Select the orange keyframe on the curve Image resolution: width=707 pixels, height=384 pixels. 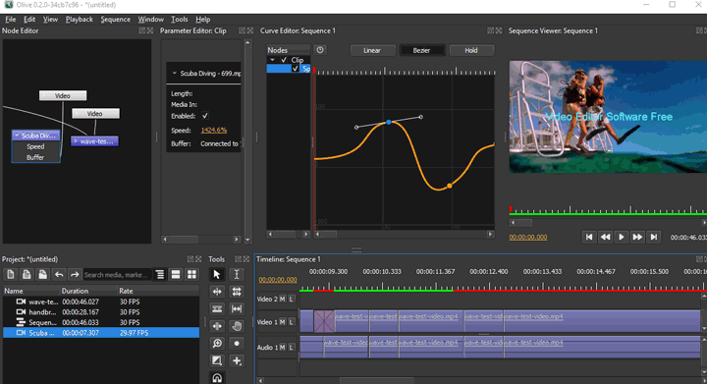point(450,186)
